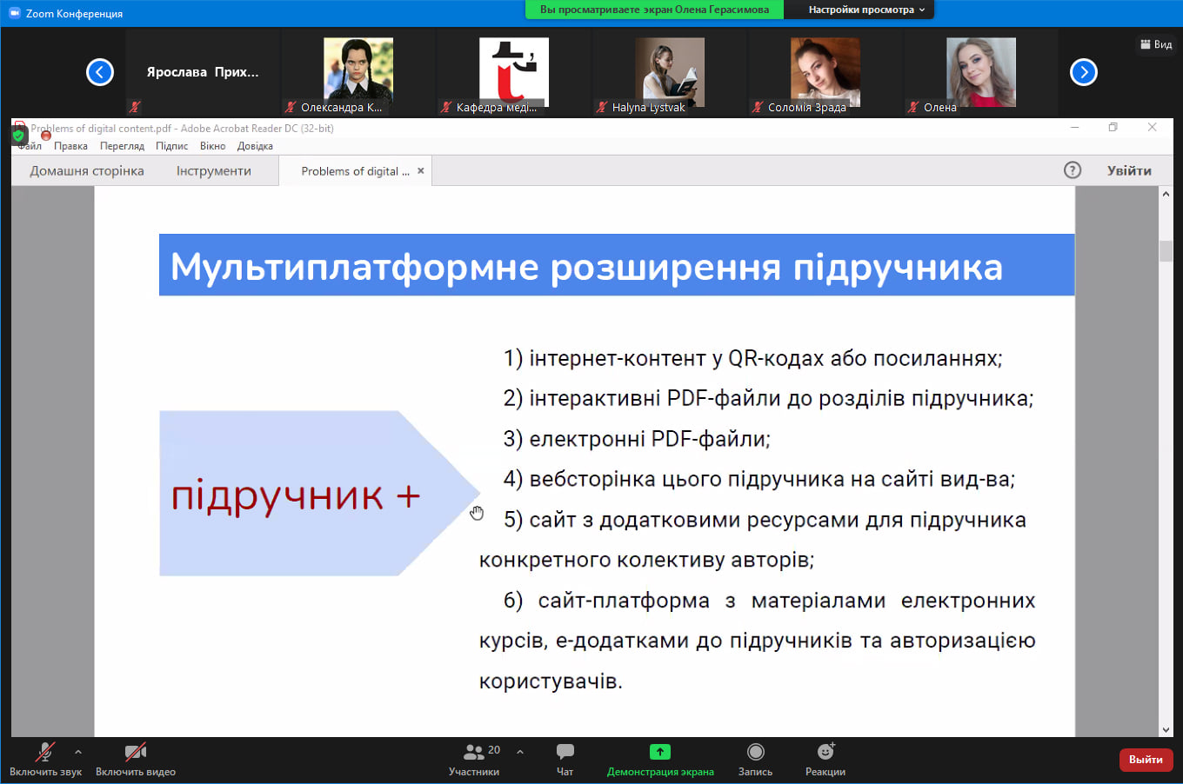This screenshot has height=784, width=1183.
Task: Click the PDF scrollbar down arrow
Action: click(1166, 730)
